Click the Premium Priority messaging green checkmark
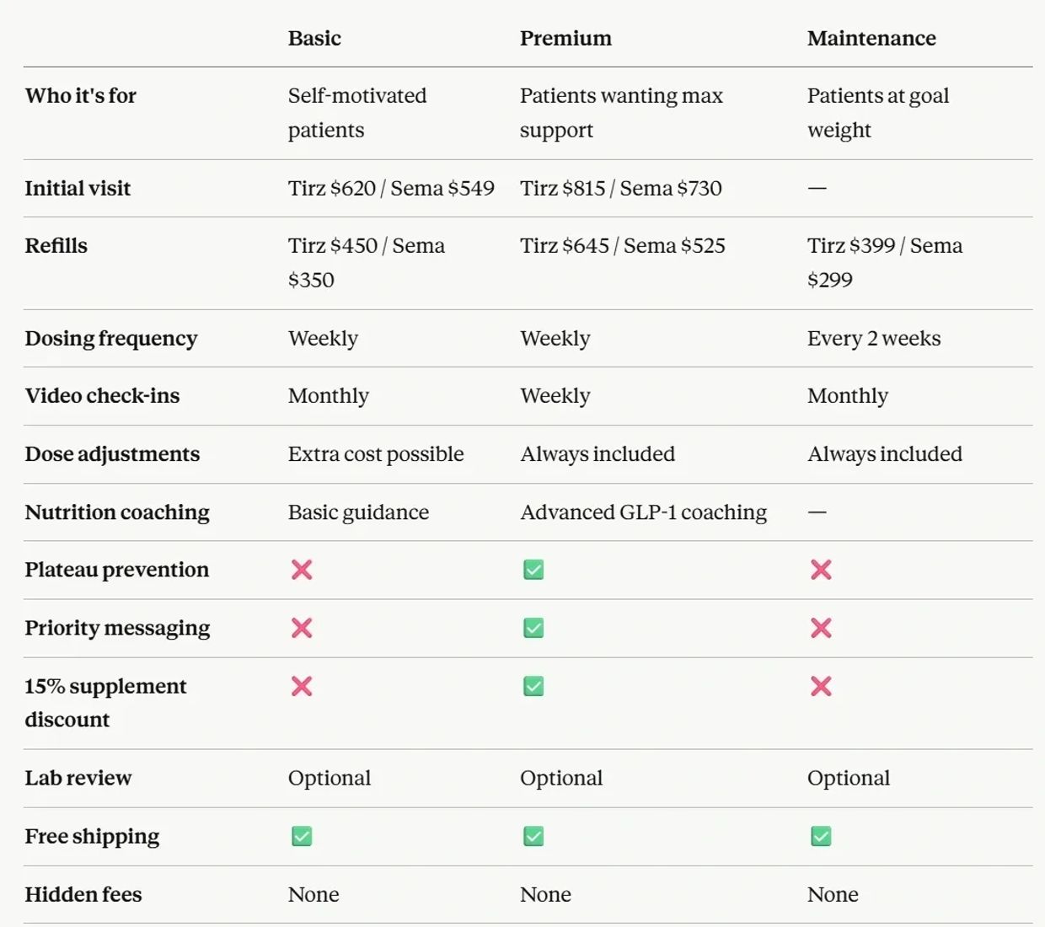The height and width of the screenshot is (927, 1045). 533,628
